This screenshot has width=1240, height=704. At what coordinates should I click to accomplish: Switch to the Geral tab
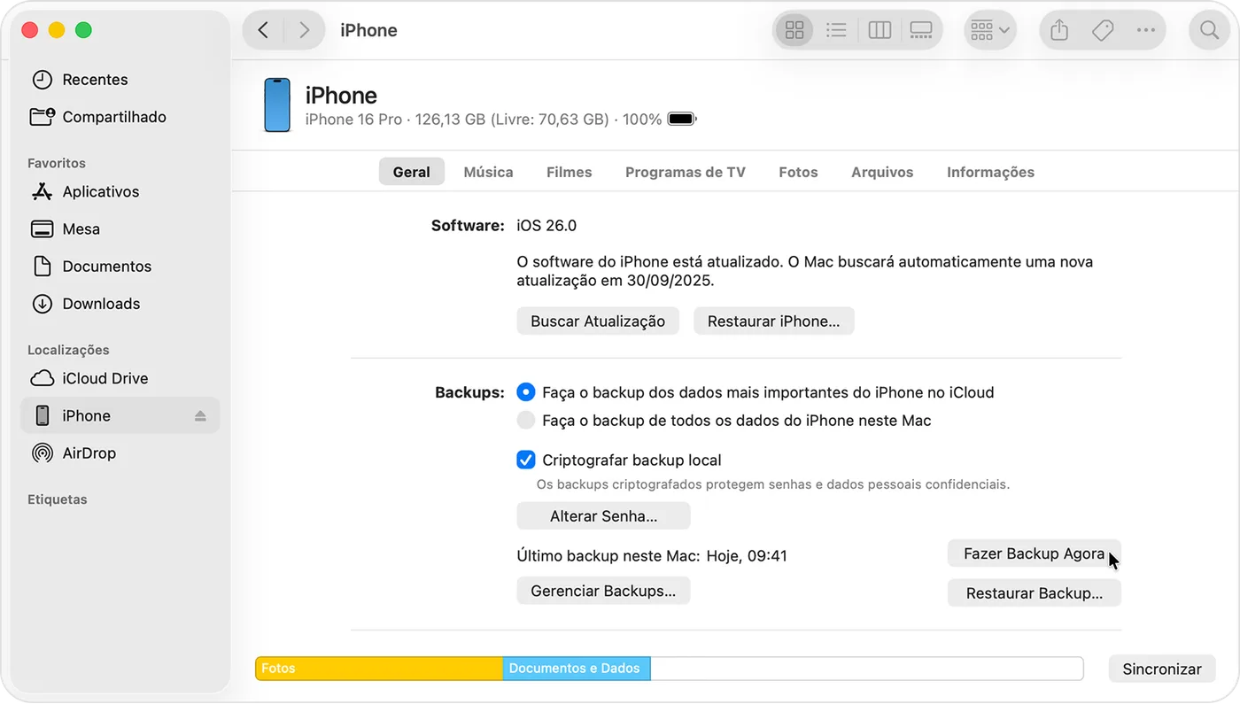pos(412,172)
